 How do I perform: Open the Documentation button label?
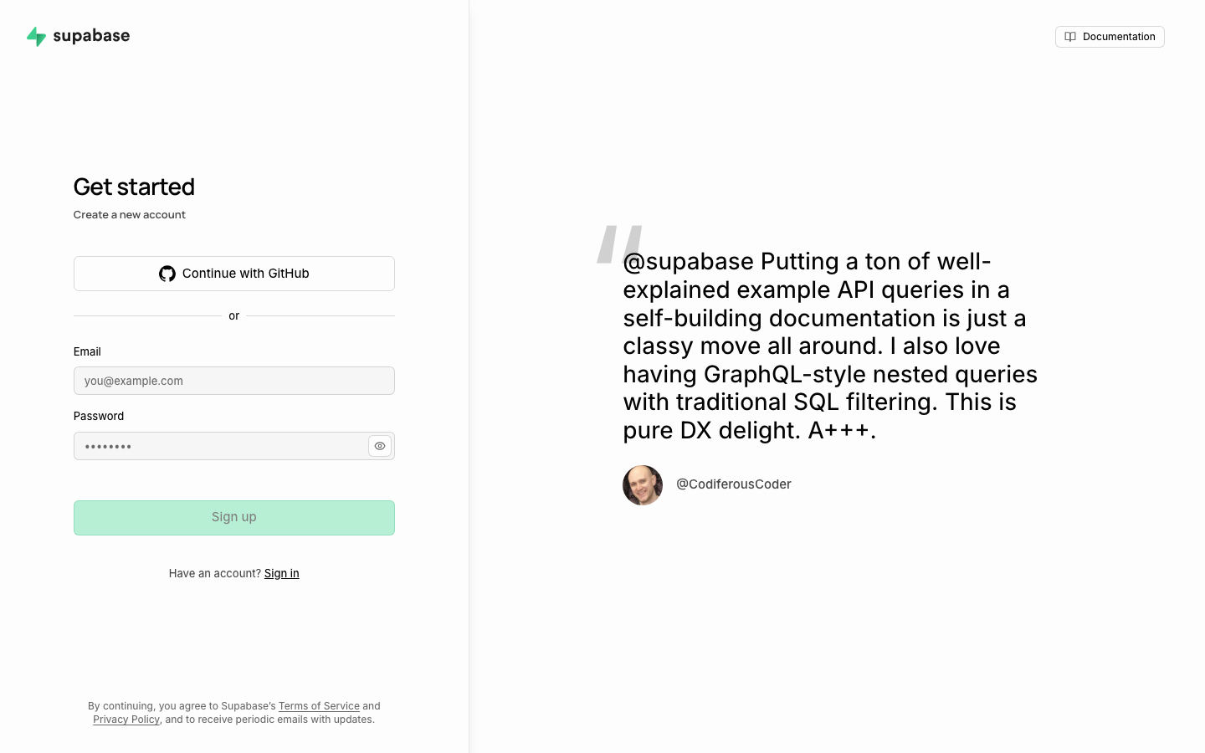(x=1119, y=37)
